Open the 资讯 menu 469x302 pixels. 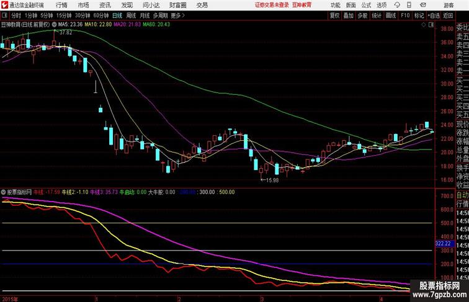tap(105, 5)
